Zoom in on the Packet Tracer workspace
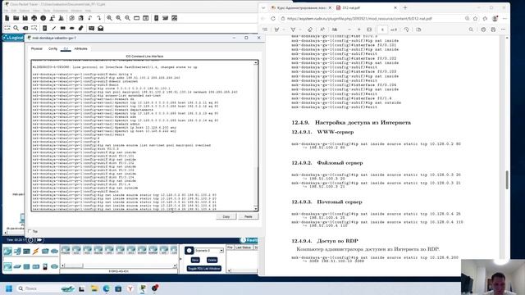525x295 pixels. [x=109, y=18]
